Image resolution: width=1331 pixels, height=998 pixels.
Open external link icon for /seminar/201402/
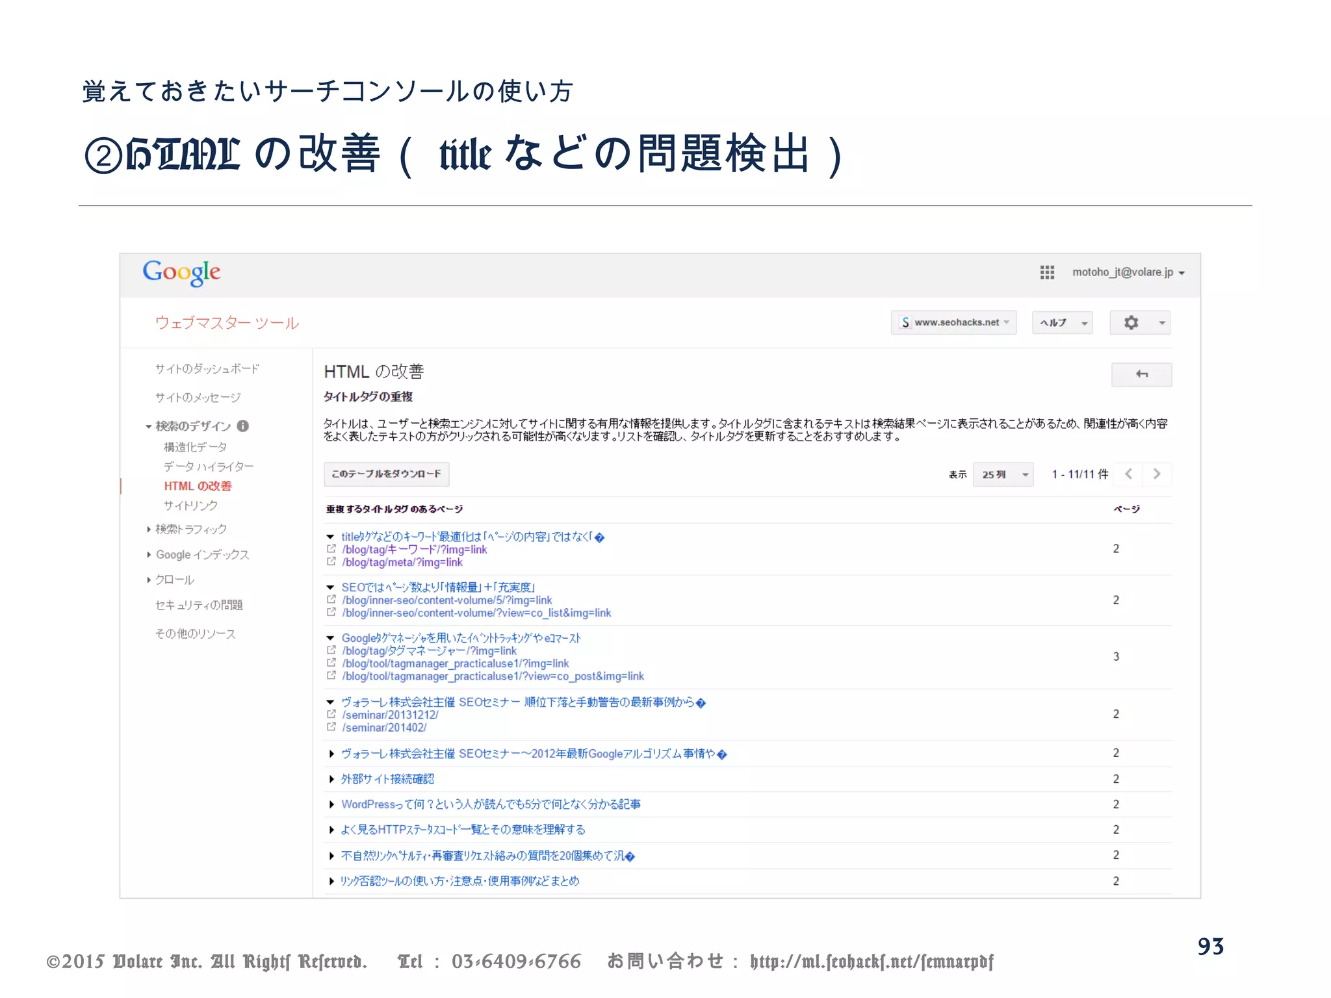331,727
